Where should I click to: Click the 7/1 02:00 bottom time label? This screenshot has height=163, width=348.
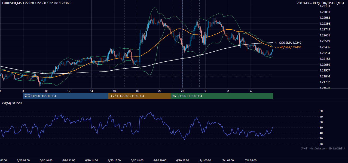[228, 160]
